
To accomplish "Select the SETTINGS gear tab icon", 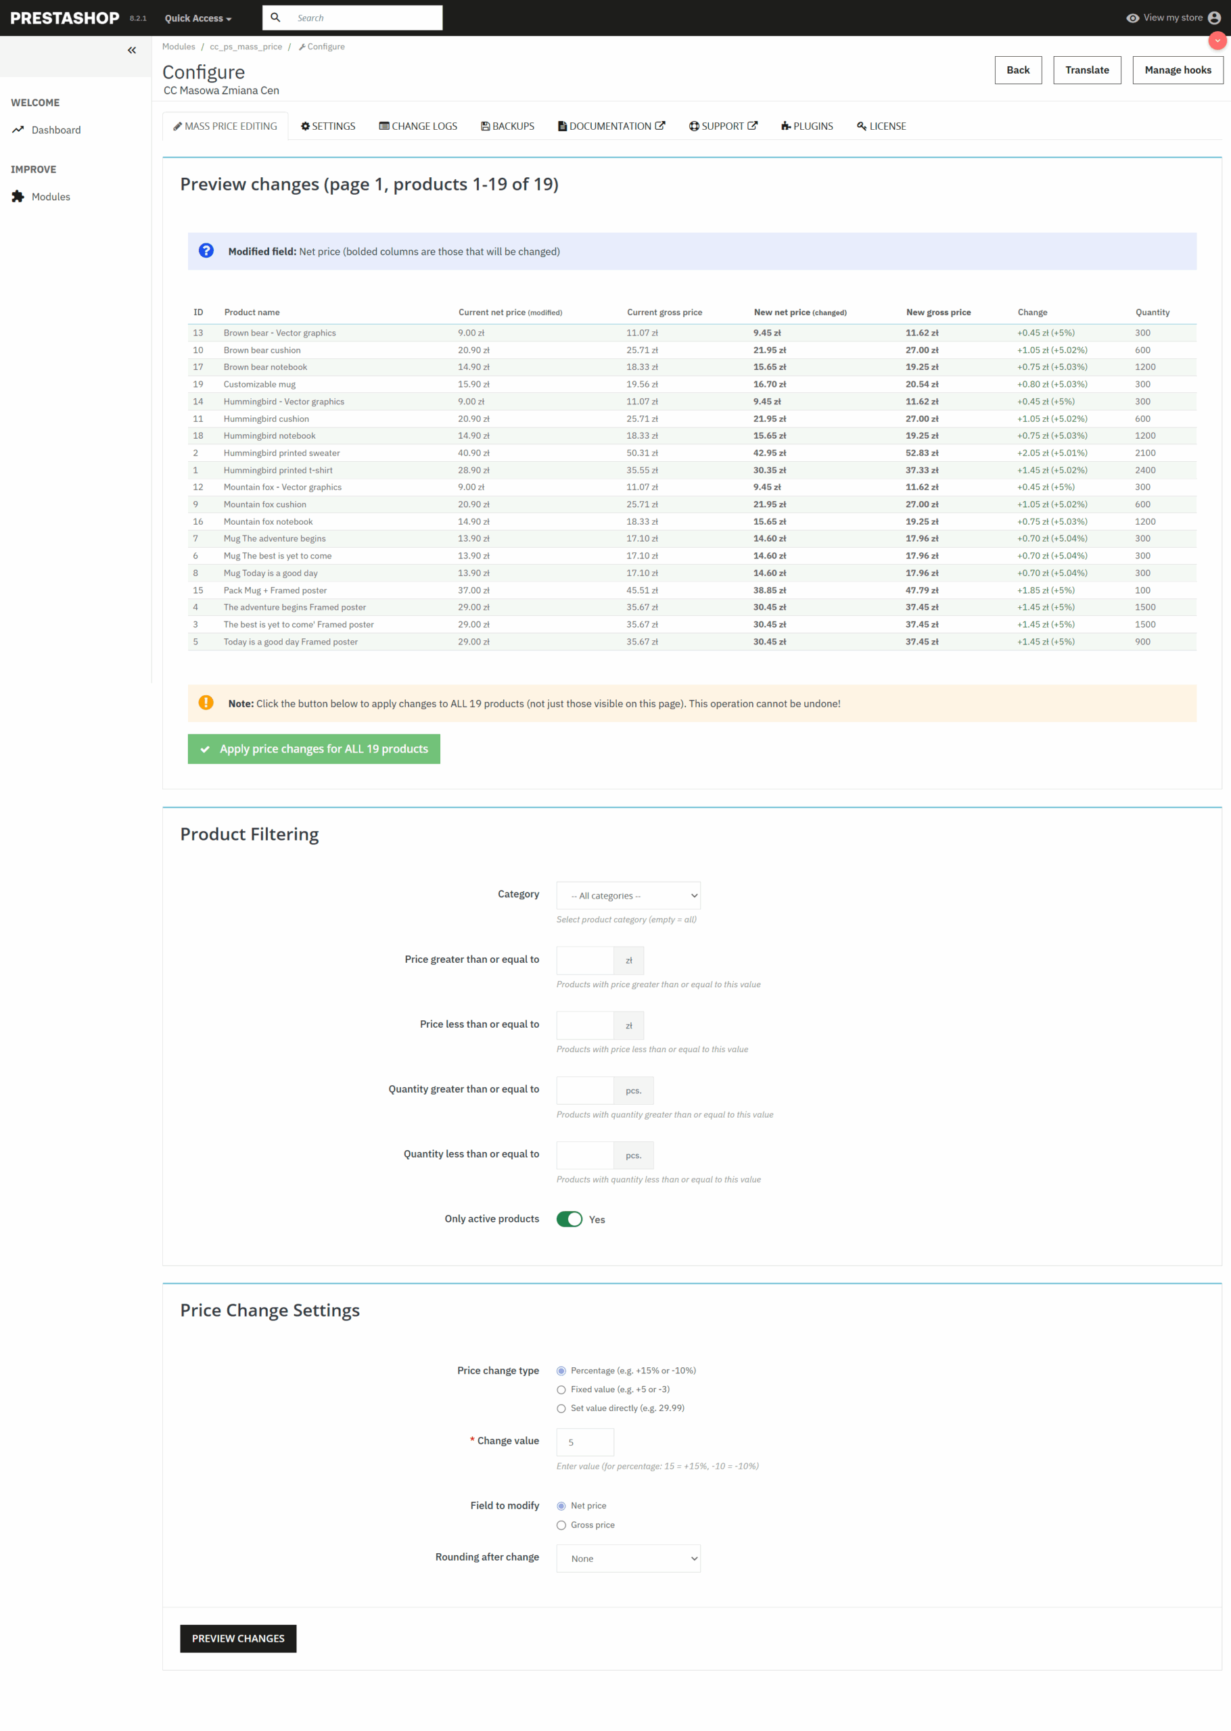I will tap(306, 126).
